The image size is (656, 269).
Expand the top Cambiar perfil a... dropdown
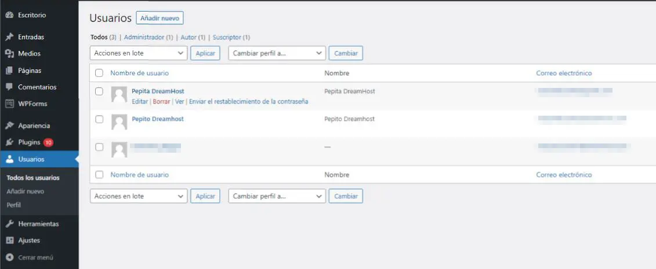pos(277,53)
